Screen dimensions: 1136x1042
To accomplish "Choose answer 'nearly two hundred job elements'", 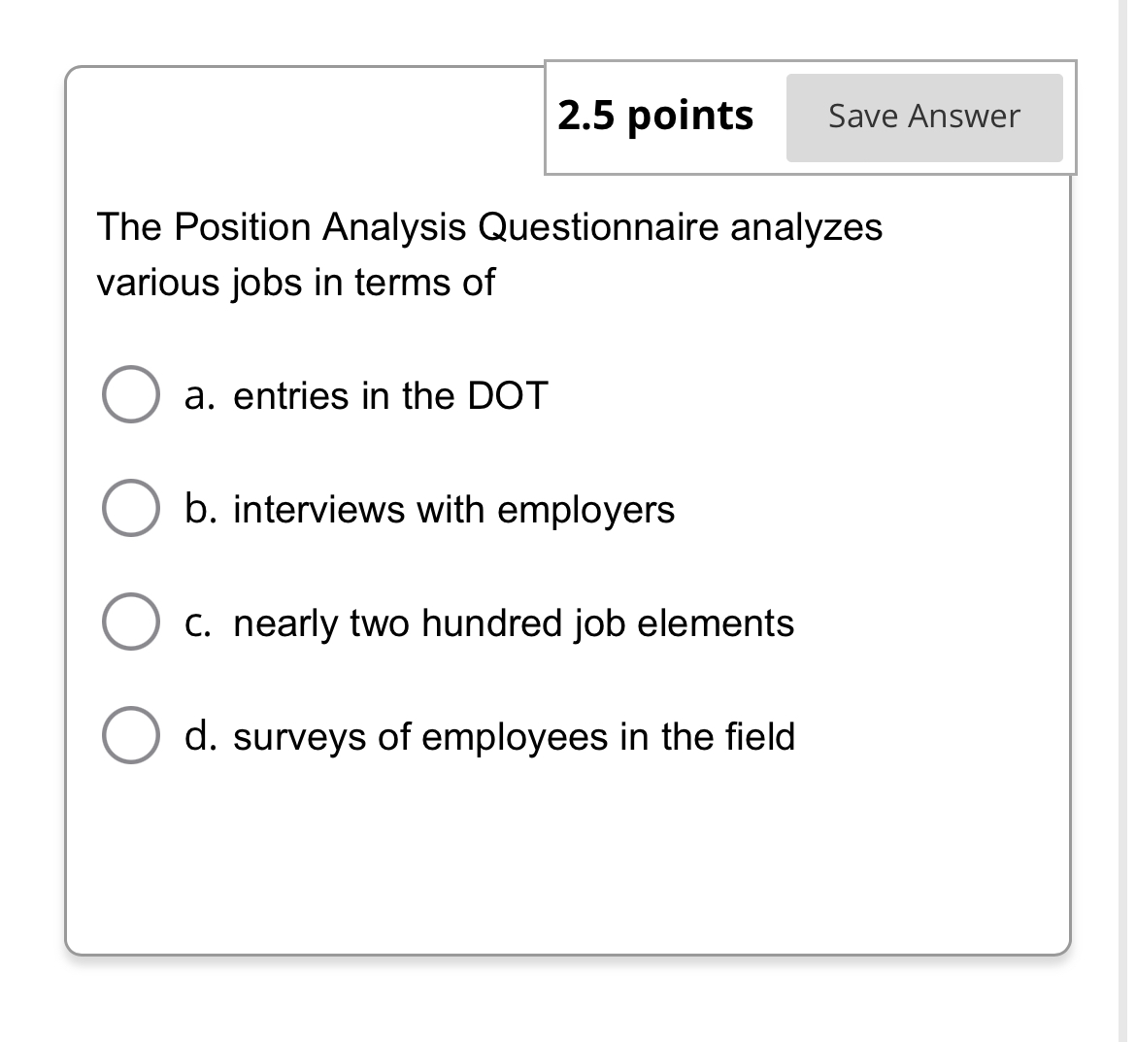I will pyautogui.click(x=129, y=622).
